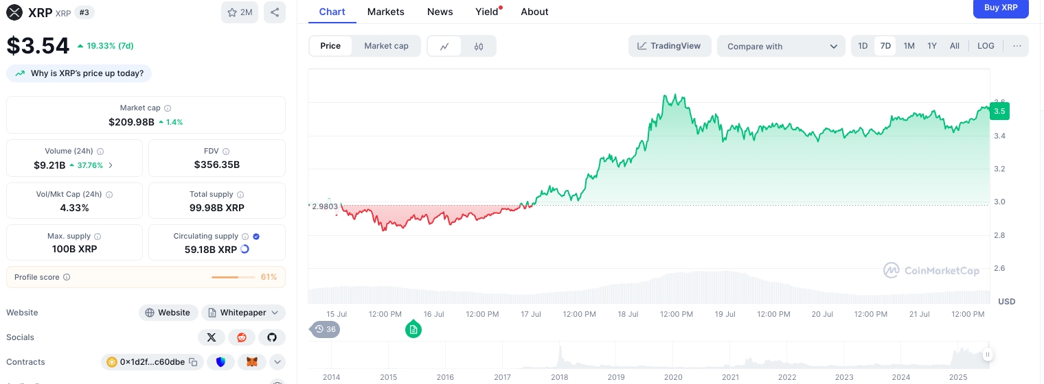Screen dimensions: 1044x384
Task: Click 'Why is XRP's price up today?'
Action: (79, 73)
